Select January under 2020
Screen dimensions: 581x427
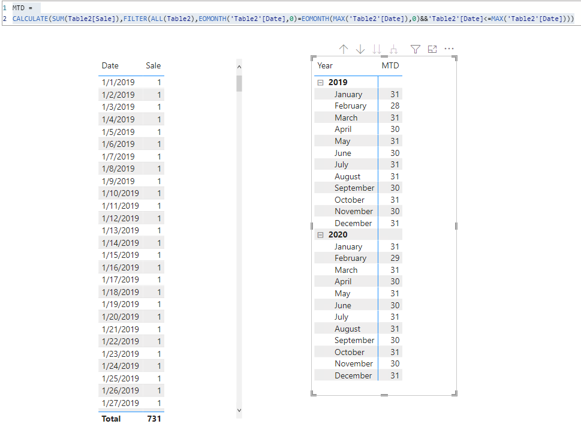(x=348, y=246)
